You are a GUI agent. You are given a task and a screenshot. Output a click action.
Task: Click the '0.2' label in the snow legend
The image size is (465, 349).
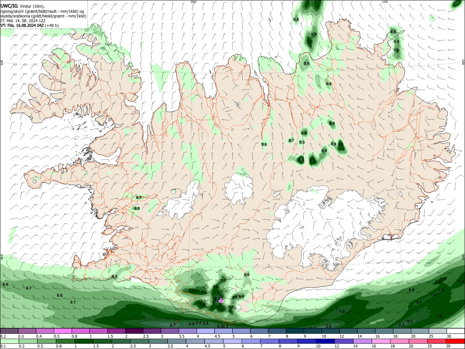click(3, 336)
